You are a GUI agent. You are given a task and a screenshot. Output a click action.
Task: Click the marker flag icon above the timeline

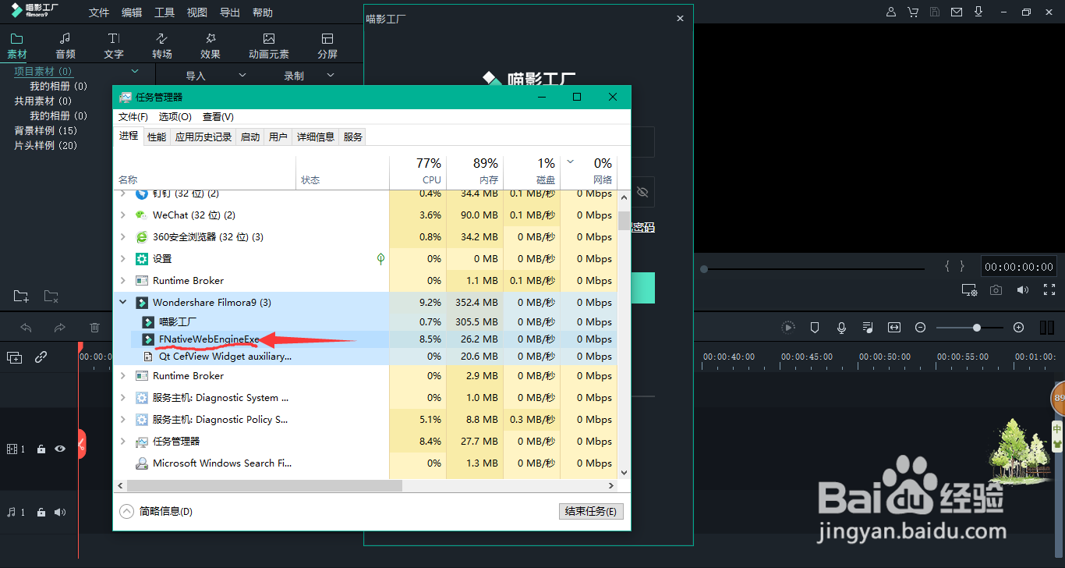[815, 327]
